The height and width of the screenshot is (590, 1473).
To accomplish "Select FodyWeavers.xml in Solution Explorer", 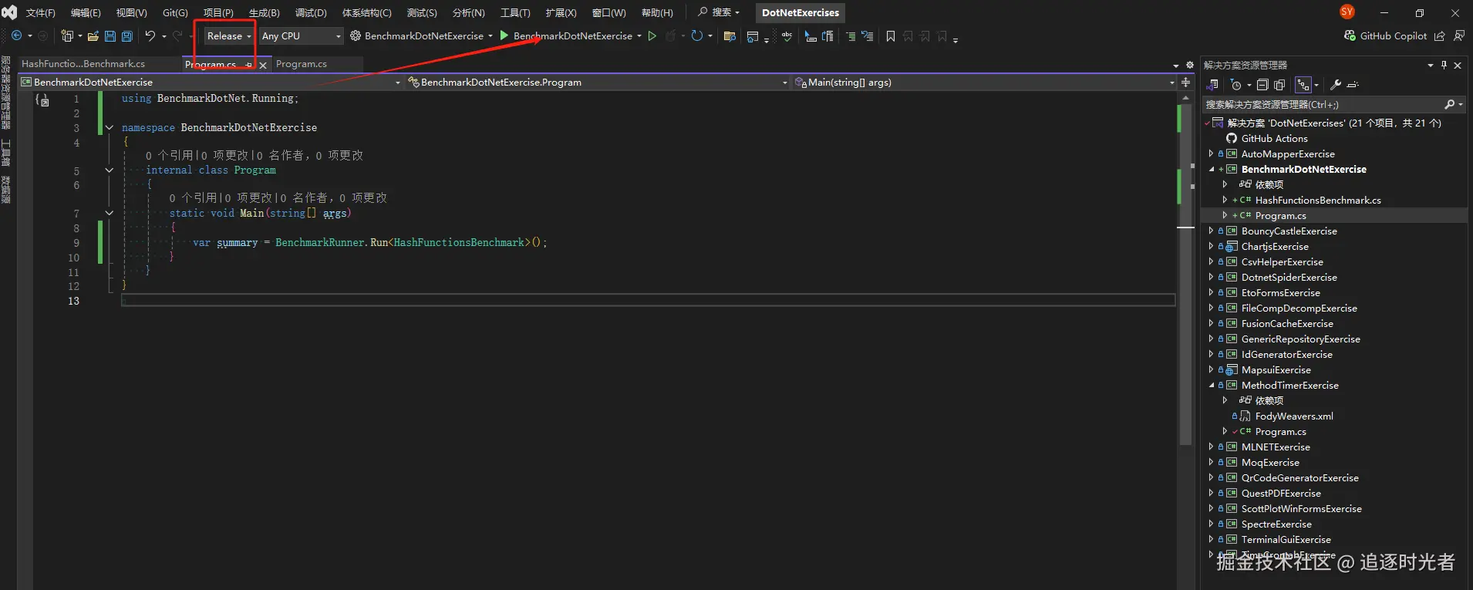I will [1294, 416].
